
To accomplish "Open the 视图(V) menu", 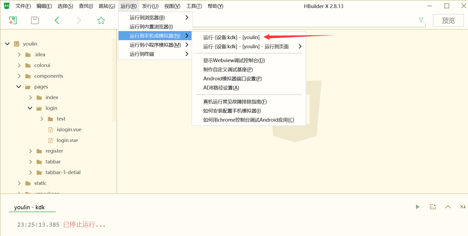I will [x=172, y=6].
